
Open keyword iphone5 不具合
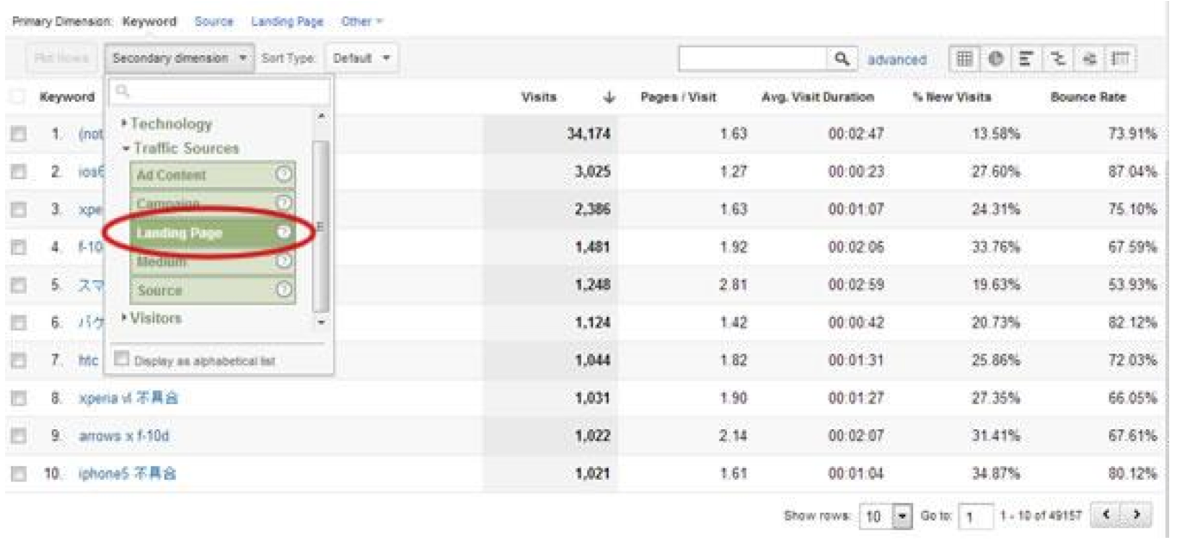(128, 474)
